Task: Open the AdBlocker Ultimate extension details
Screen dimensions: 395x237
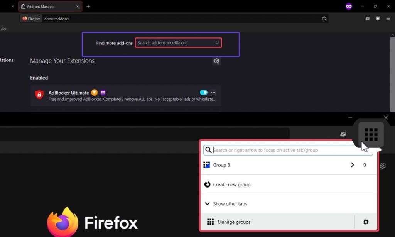Action: (x=125, y=96)
